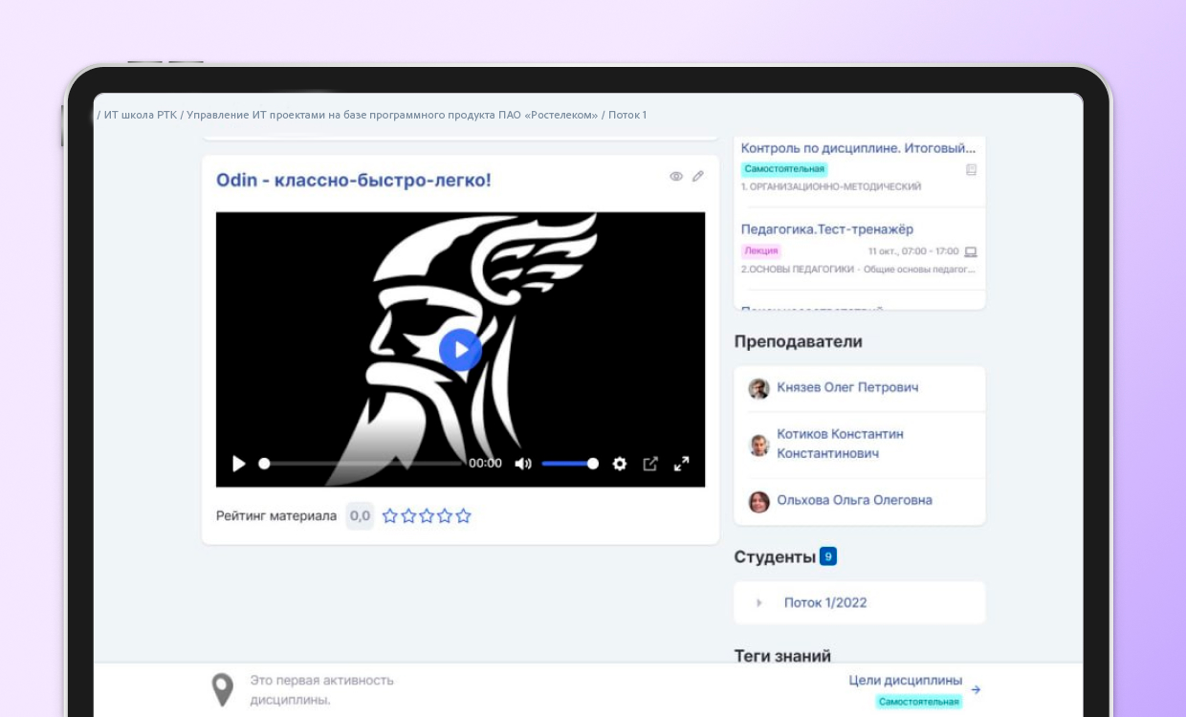Rate material with the fifth star
Screen dimensions: 1186x717
pyautogui.click(x=464, y=516)
